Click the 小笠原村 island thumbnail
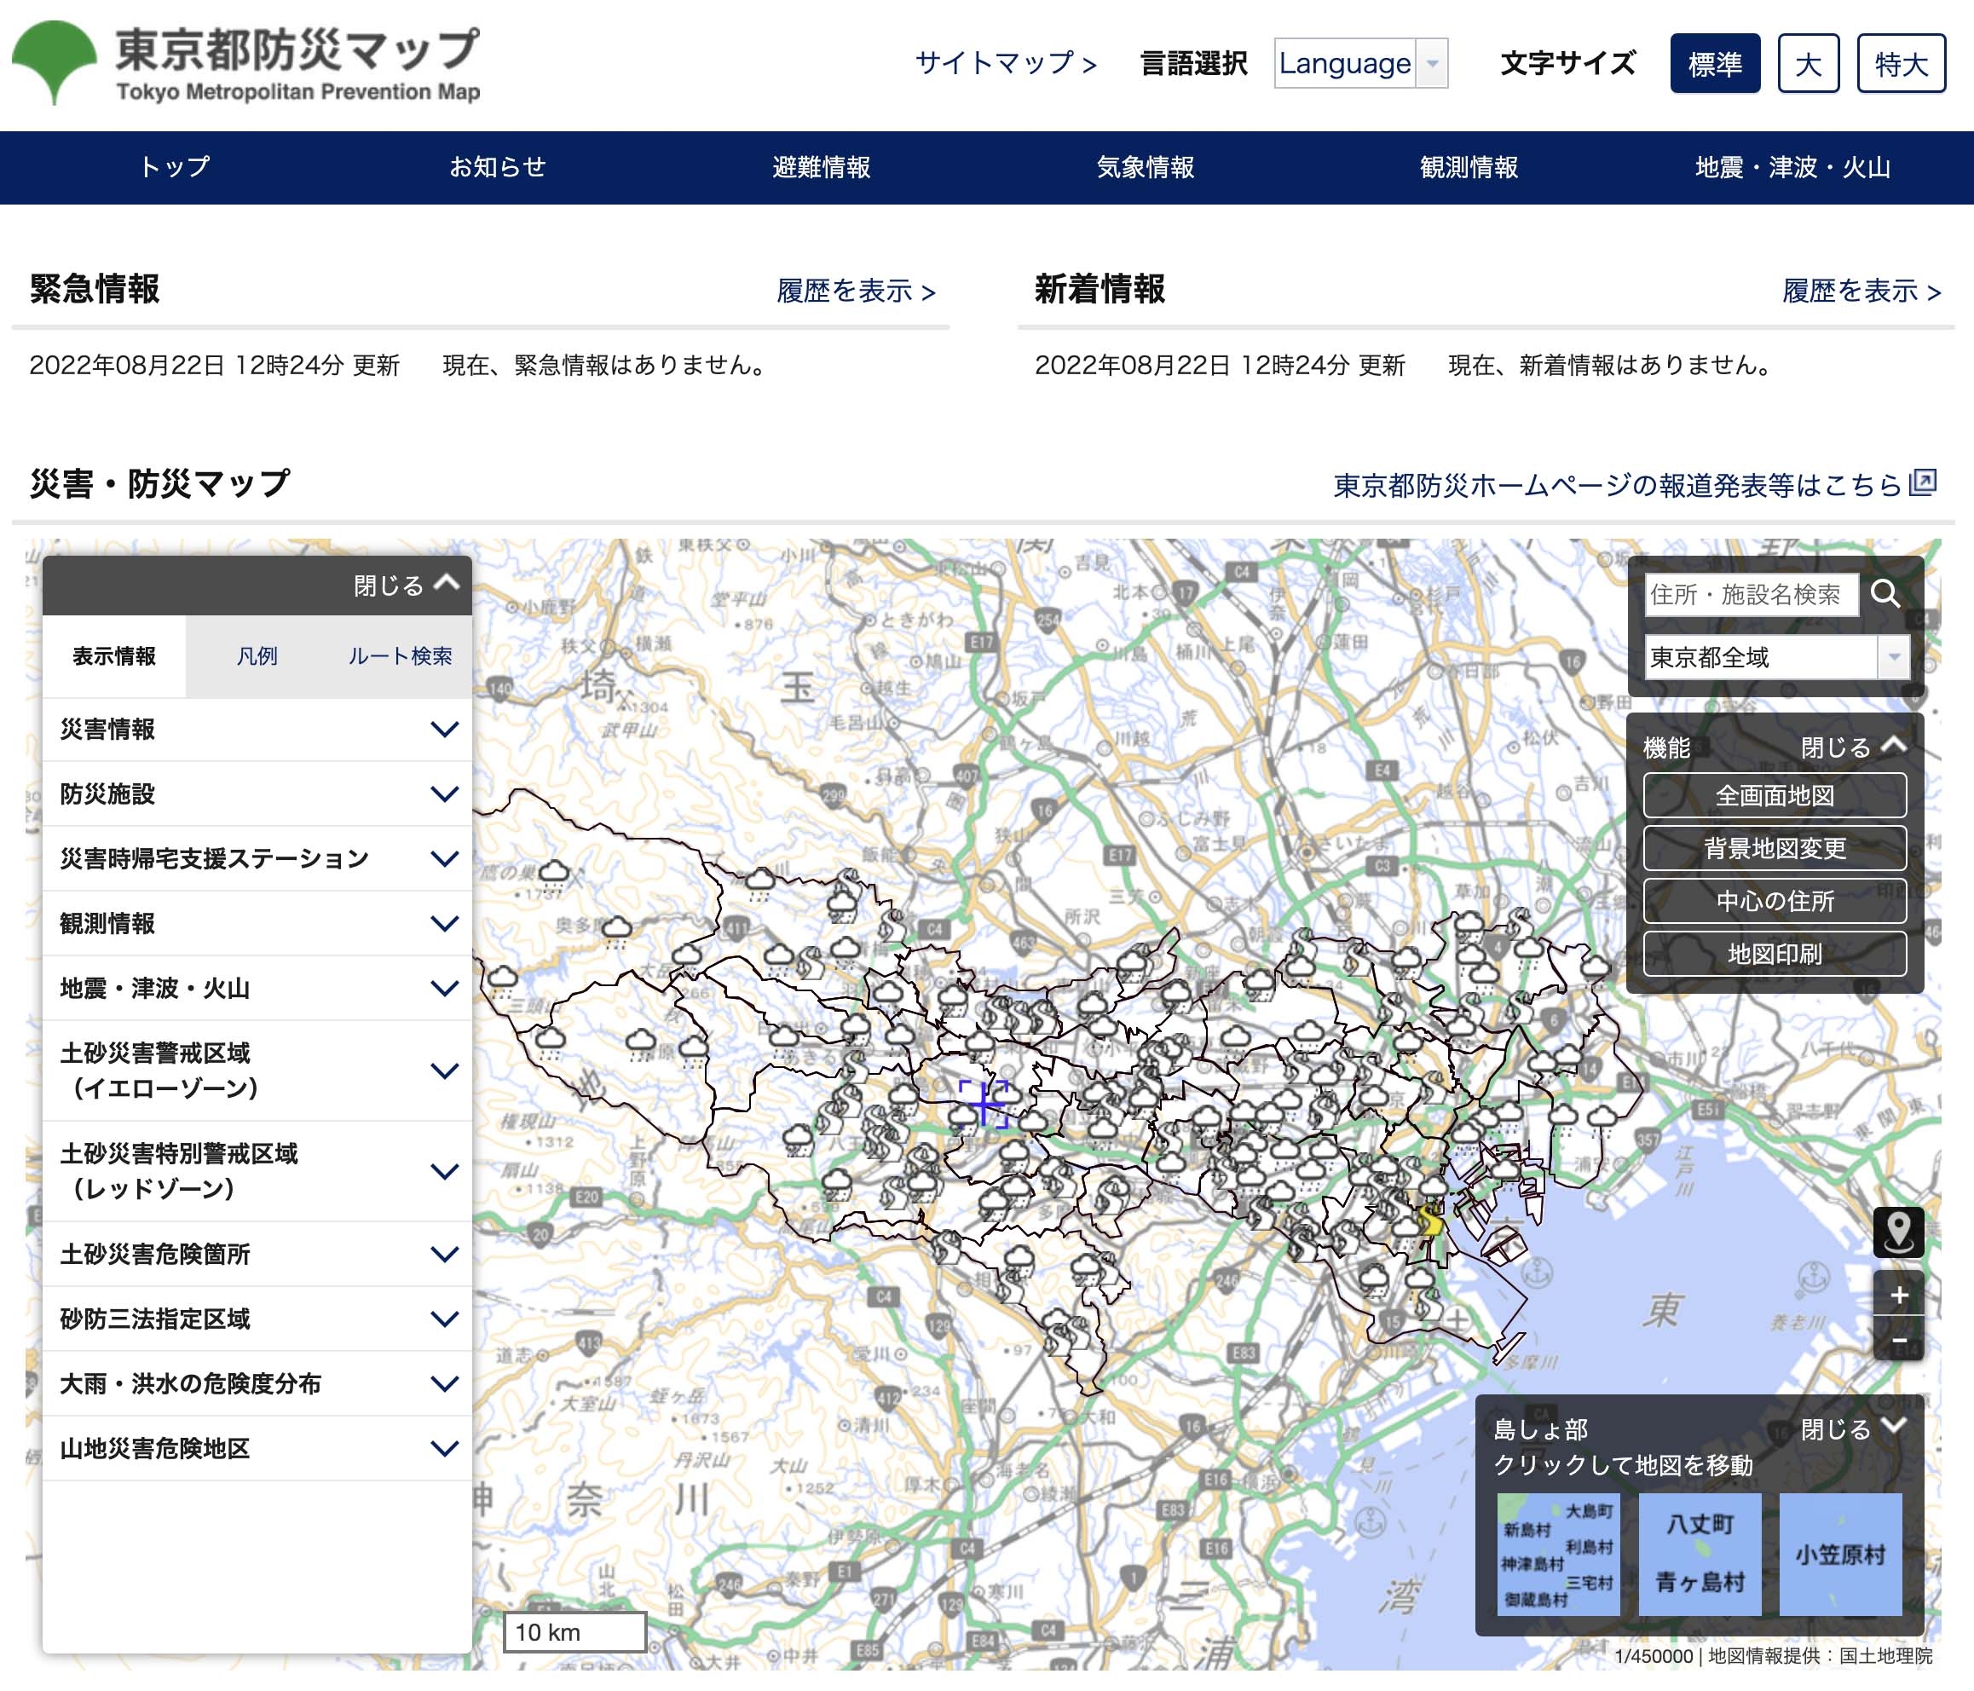This screenshot has width=1974, height=1691. 1839,1554
